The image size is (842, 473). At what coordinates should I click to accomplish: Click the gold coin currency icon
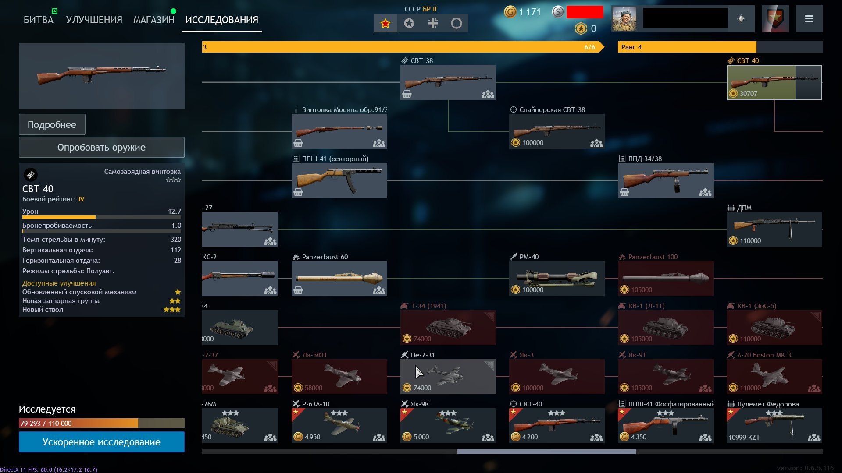(510, 12)
